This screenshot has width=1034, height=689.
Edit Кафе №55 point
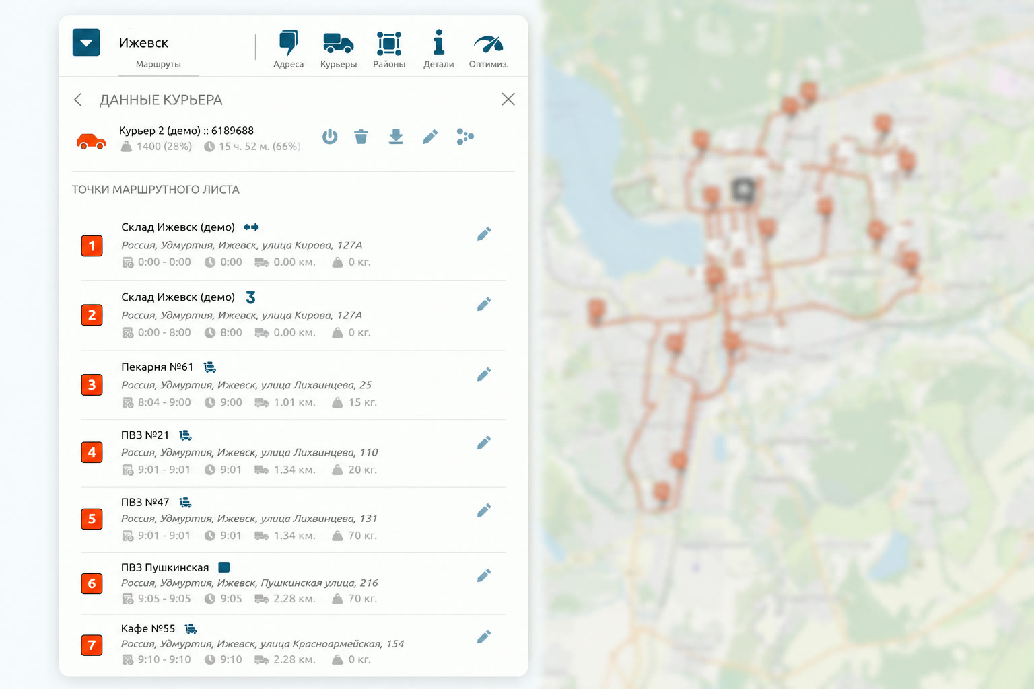484,637
